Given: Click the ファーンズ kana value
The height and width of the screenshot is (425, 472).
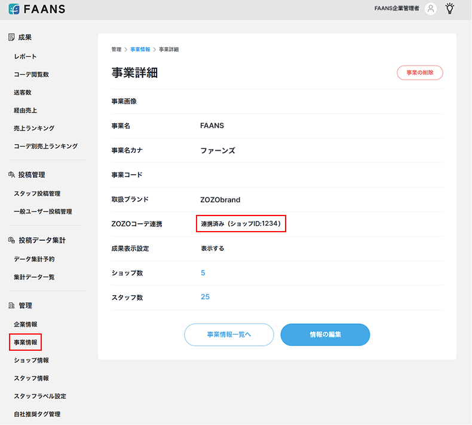Looking at the screenshot, I should coord(217,150).
